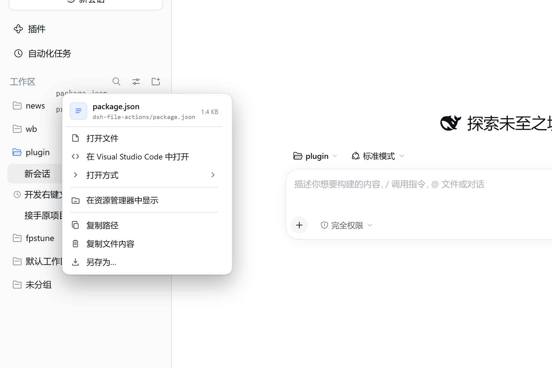The width and height of the screenshot is (552, 368).
Task: Select the 未分组 folder
Action: point(32,285)
